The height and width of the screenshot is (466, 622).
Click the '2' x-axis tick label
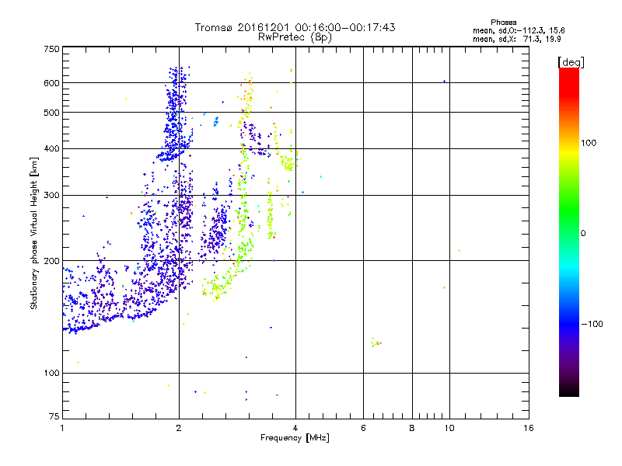coord(179,428)
